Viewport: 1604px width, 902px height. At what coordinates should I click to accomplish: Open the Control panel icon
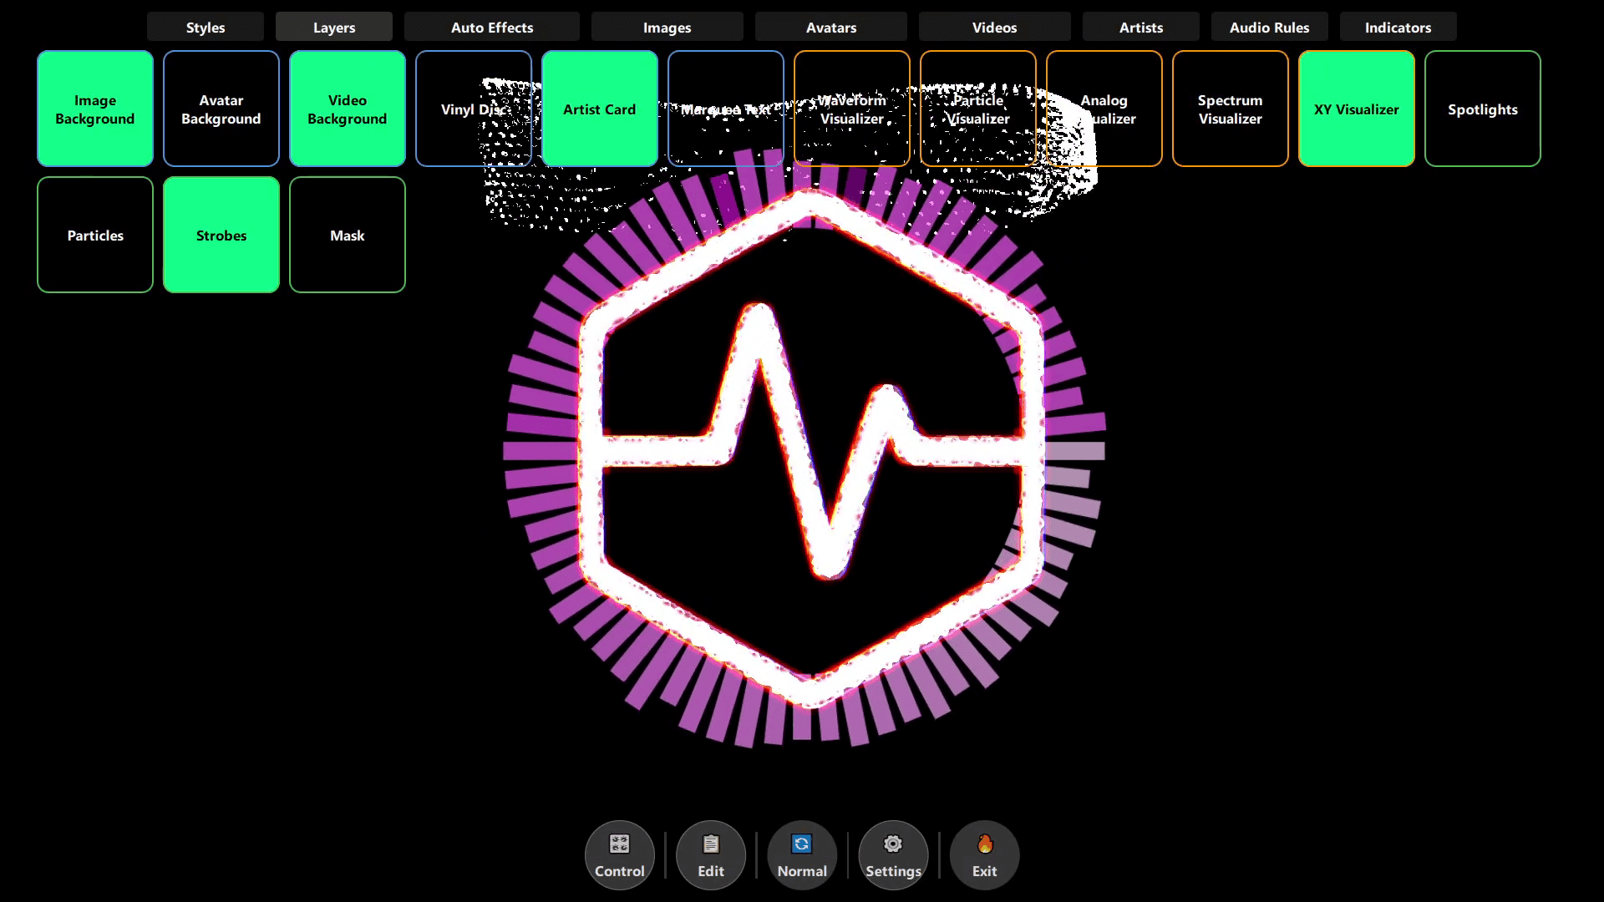click(x=619, y=854)
